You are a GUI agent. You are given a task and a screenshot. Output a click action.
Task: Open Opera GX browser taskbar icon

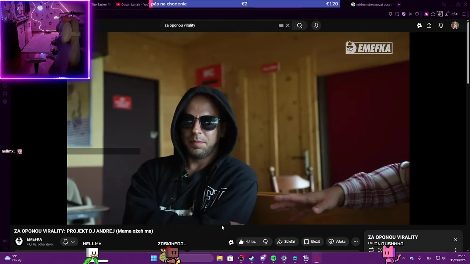pyautogui.click(x=317, y=258)
